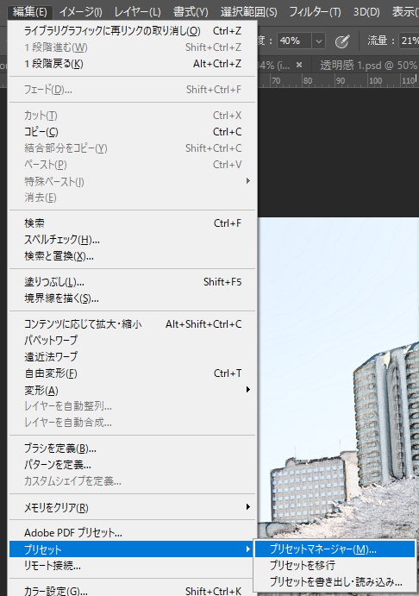Select 1 段階戻る in the Edit menu
This screenshot has width=419, height=596.
coord(132,64)
